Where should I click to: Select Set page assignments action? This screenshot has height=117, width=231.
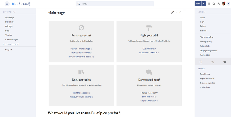[x=208, y=50]
